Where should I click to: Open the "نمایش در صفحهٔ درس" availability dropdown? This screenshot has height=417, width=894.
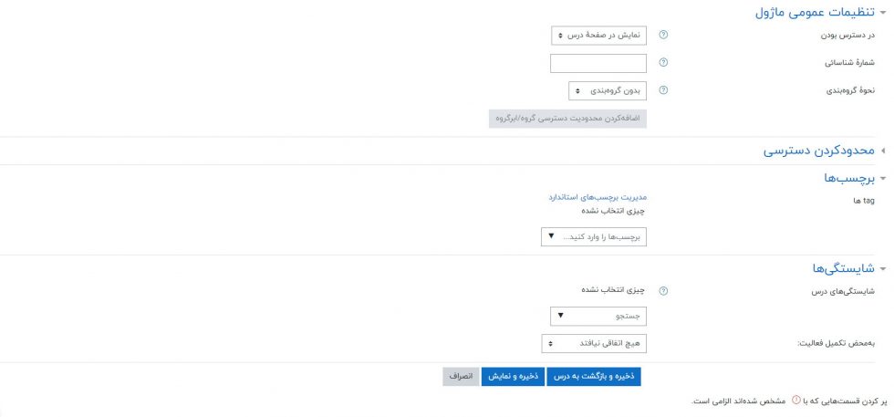click(598, 36)
